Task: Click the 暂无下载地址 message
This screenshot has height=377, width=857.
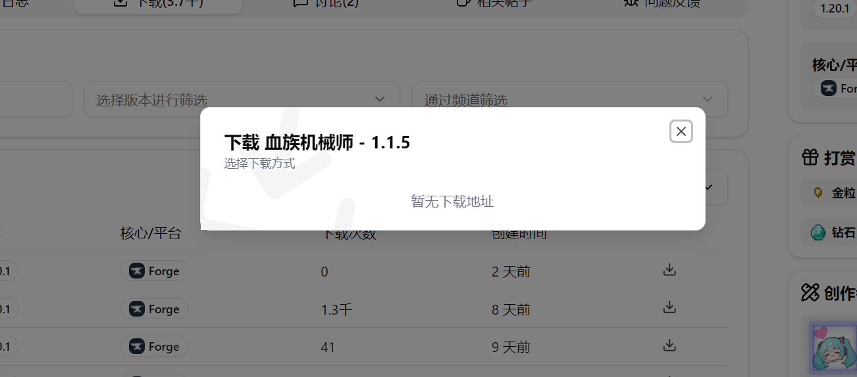Action: (x=453, y=202)
